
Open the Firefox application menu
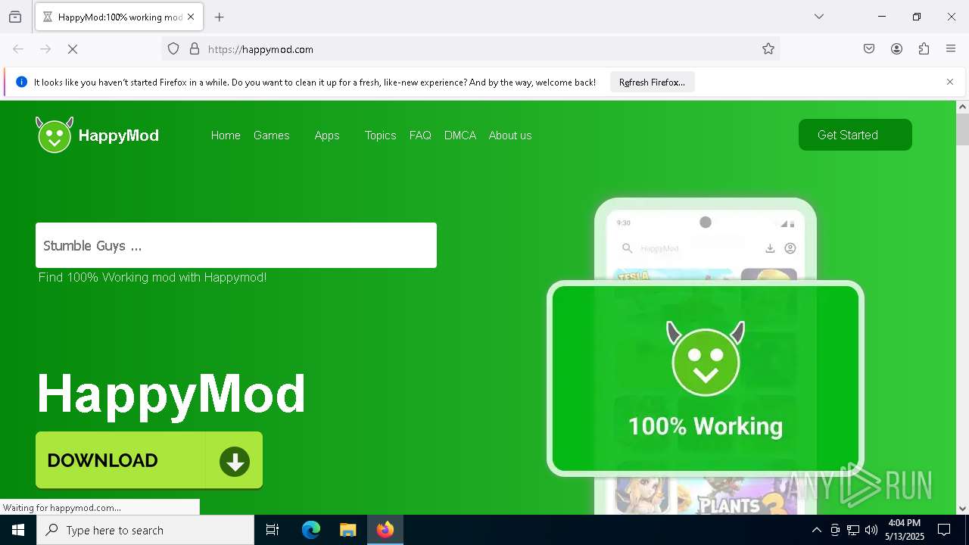click(x=951, y=49)
